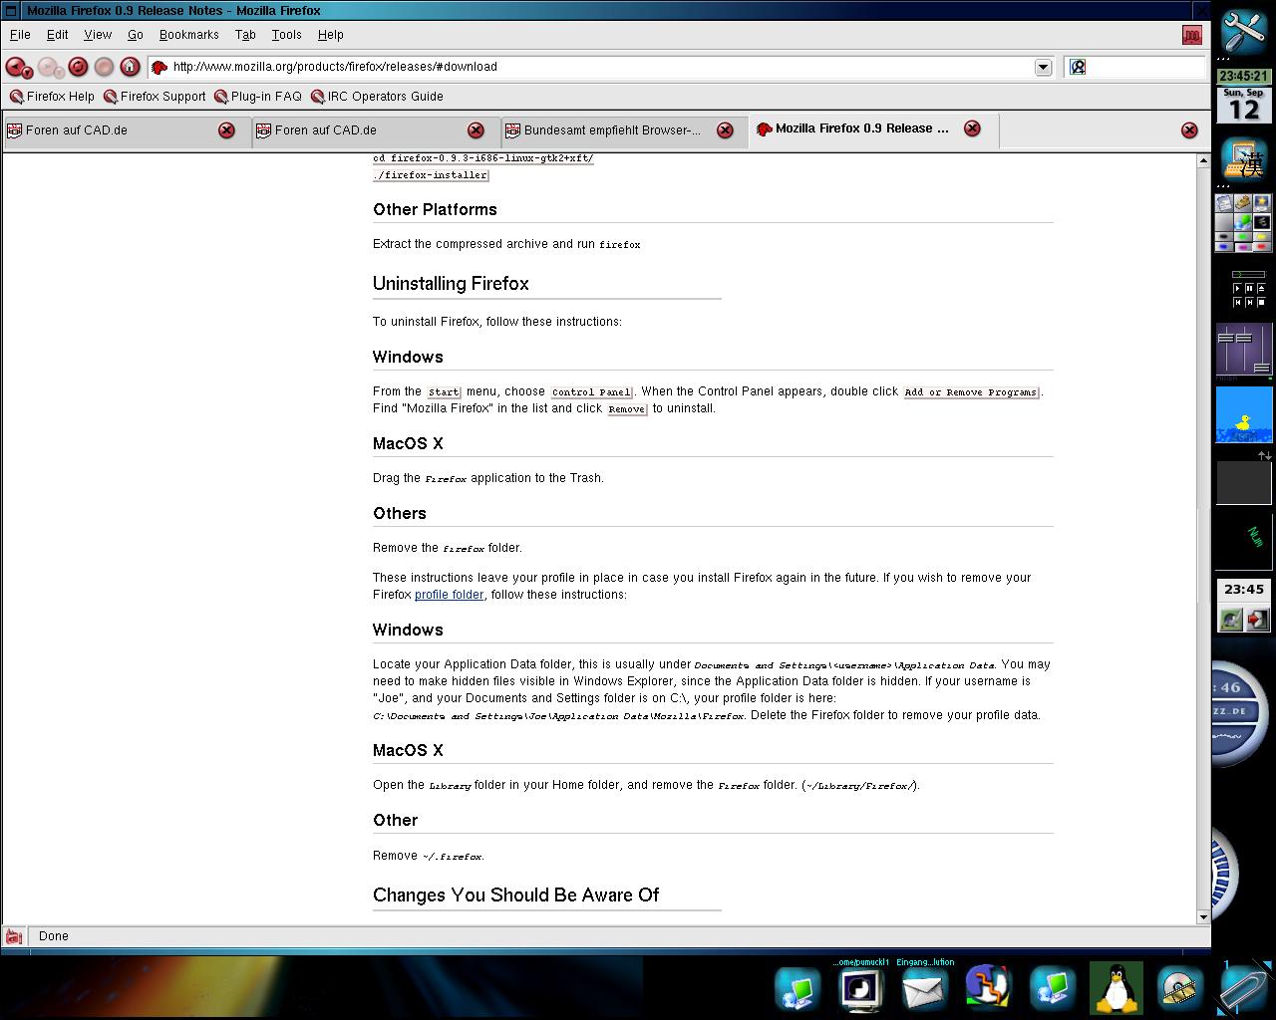The width and height of the screenshot is (1276, 1020).
Task: Open the paperclip icon in taskbar corner
Action: pyautogui.click(x=1244, y=988)
